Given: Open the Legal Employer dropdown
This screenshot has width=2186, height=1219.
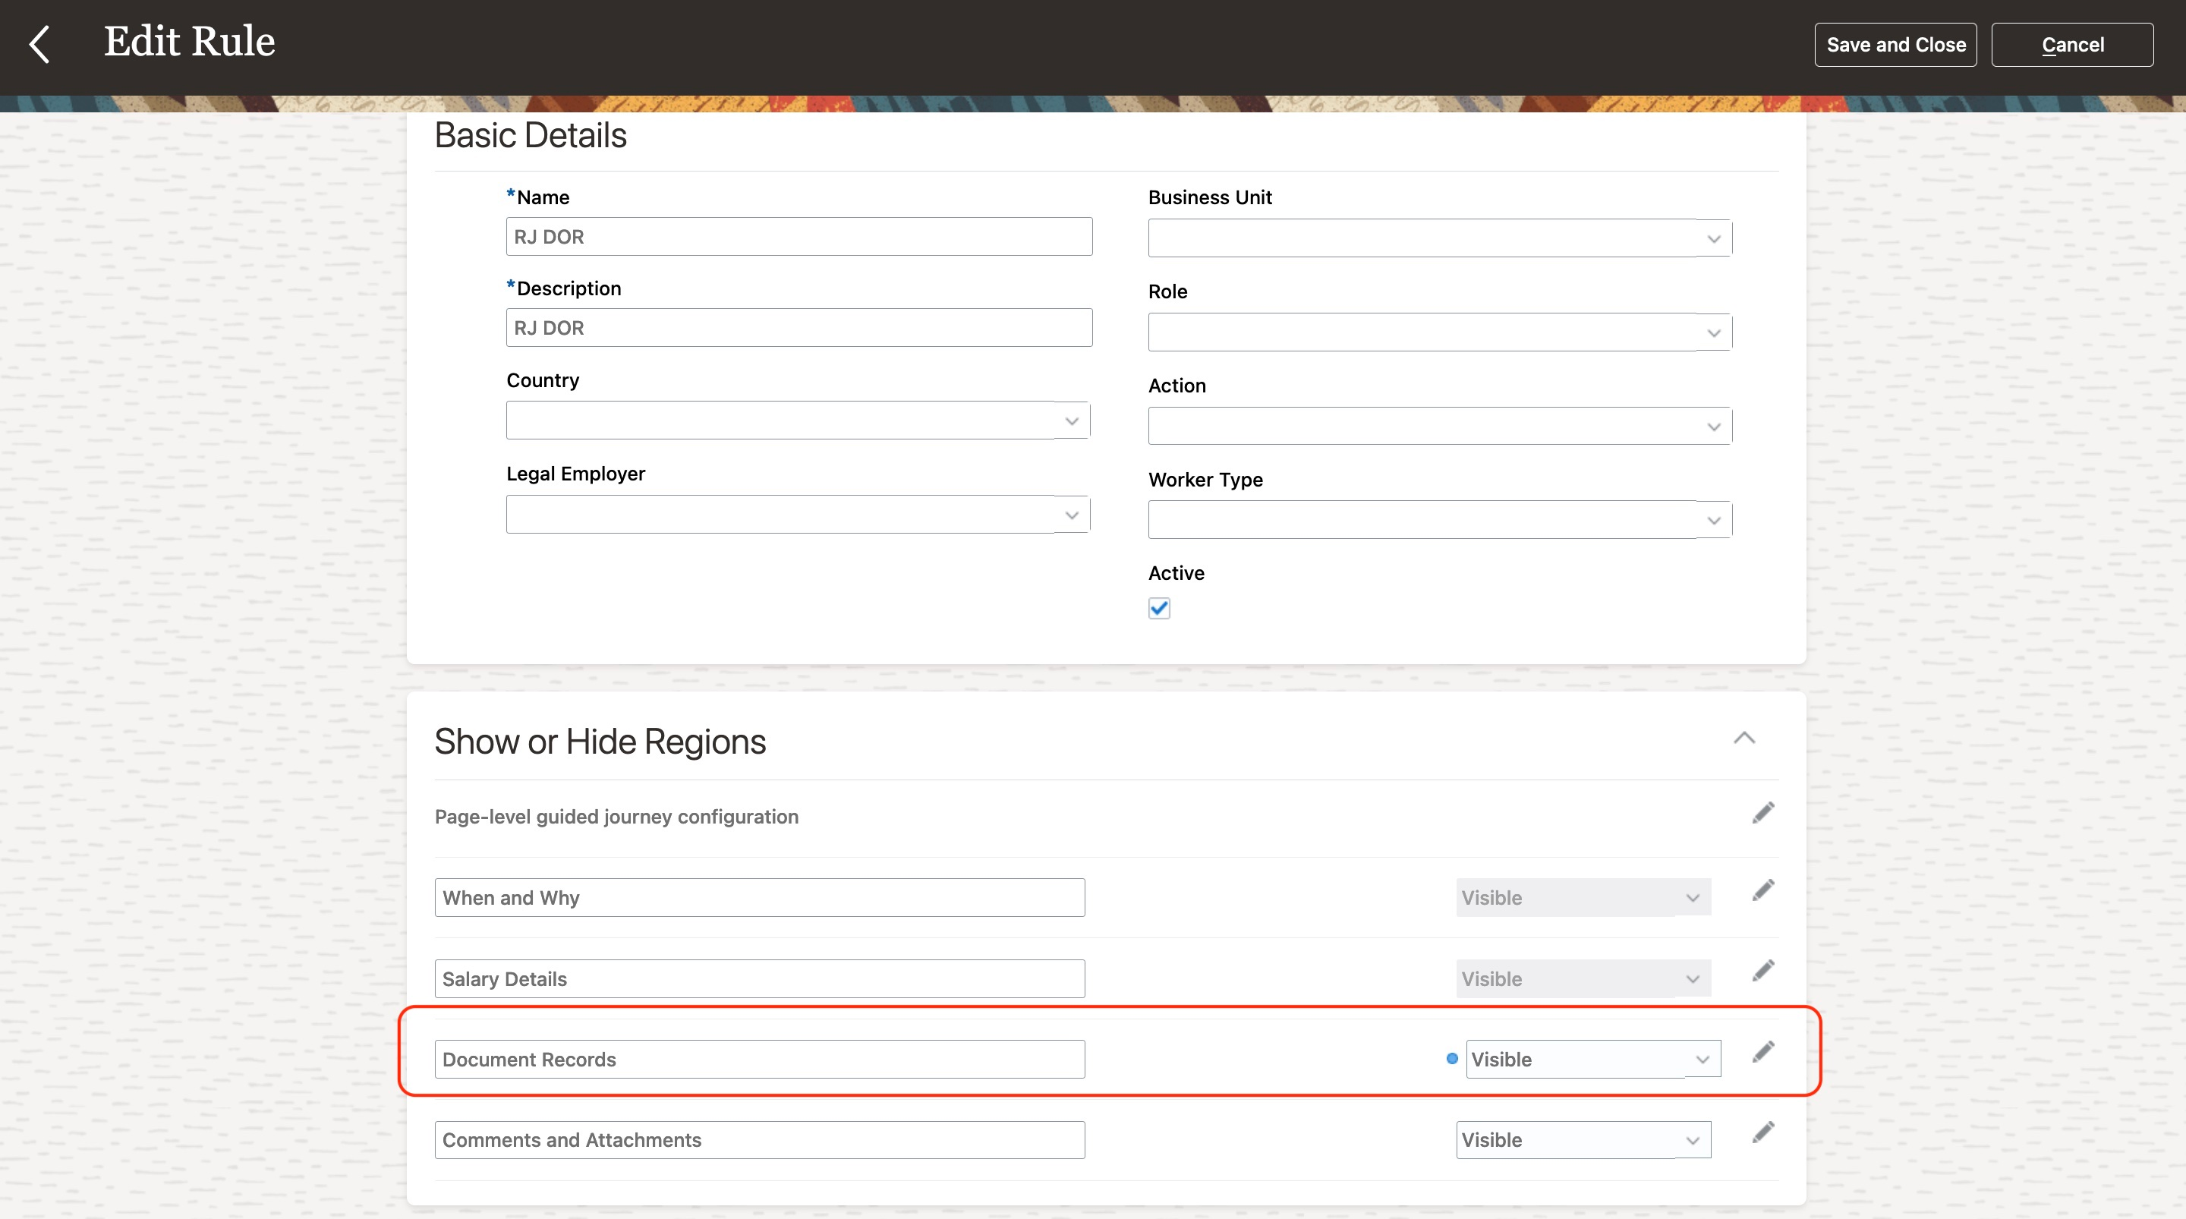Looking at the screenshot, I should [x=1071, y=515].
